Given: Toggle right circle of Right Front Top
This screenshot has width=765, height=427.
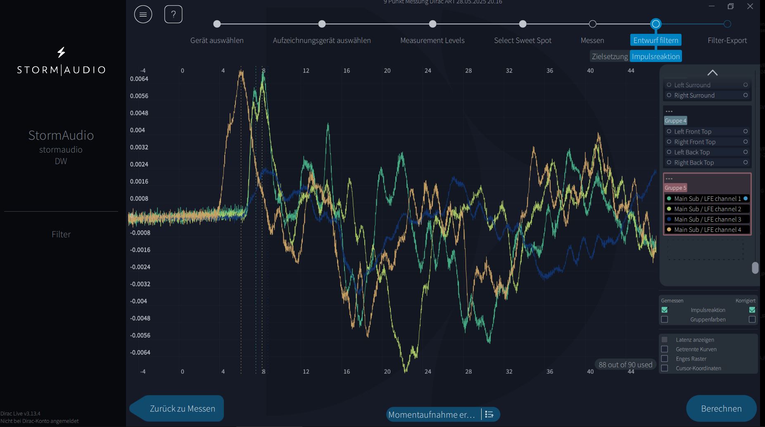Looking at the screenshot, I should (746, 142).
